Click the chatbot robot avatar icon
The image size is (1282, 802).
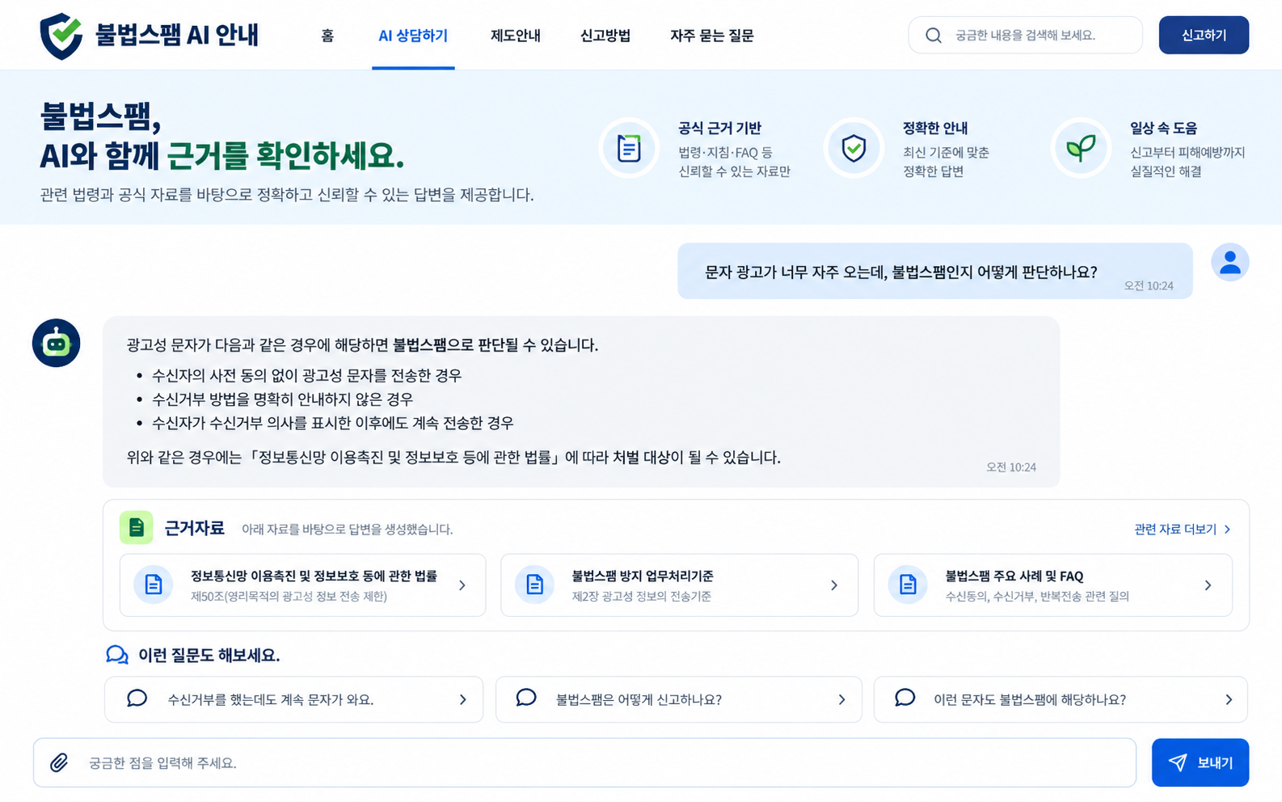[56, 343]
